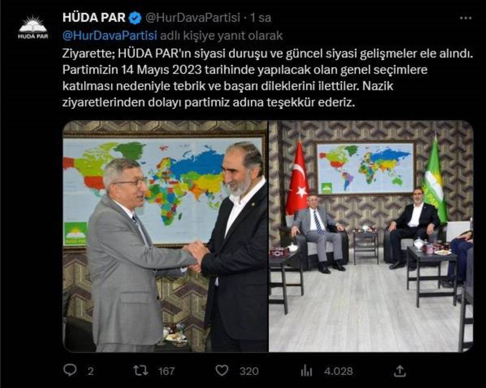Share the tweet via the share icon
Screen dimensions: 486x388
(400, 370)
